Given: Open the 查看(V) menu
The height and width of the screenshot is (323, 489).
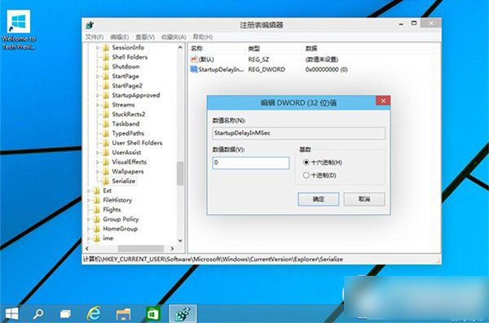Looking at the screenshot, I should pos(145,37).
